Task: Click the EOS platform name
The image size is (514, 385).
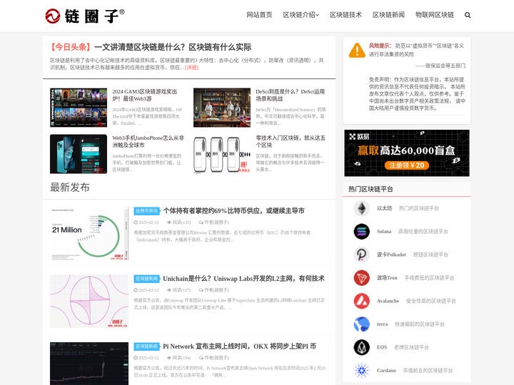Action: tap(382, 347)
